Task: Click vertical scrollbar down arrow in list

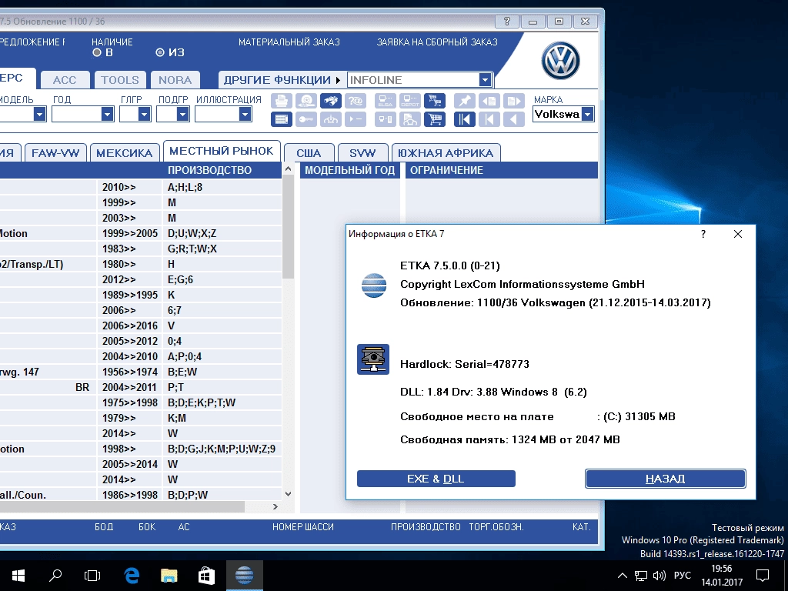Action: point(288,494)
